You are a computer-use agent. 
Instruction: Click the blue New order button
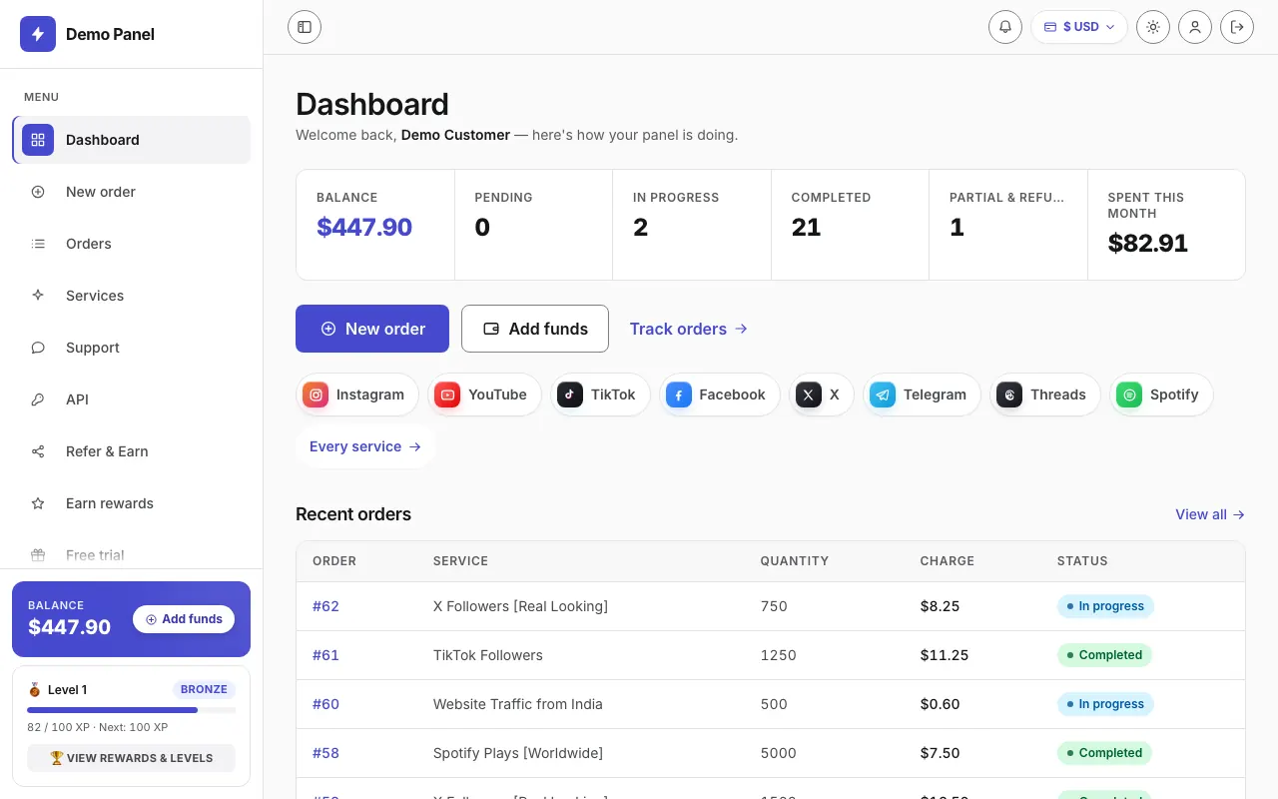[372, 329]
